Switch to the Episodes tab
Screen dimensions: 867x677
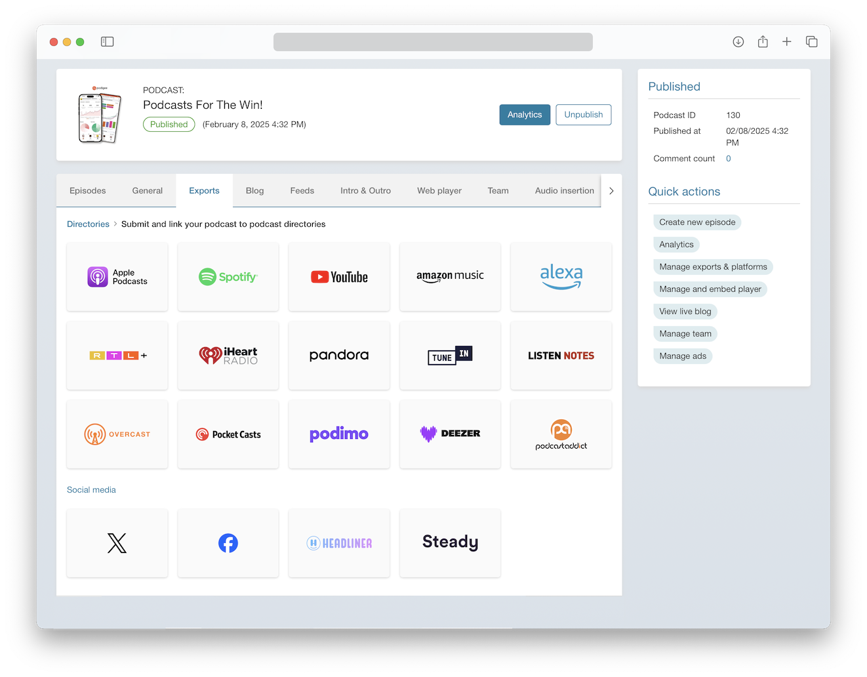pyautogui.click(x=88, y=191)
